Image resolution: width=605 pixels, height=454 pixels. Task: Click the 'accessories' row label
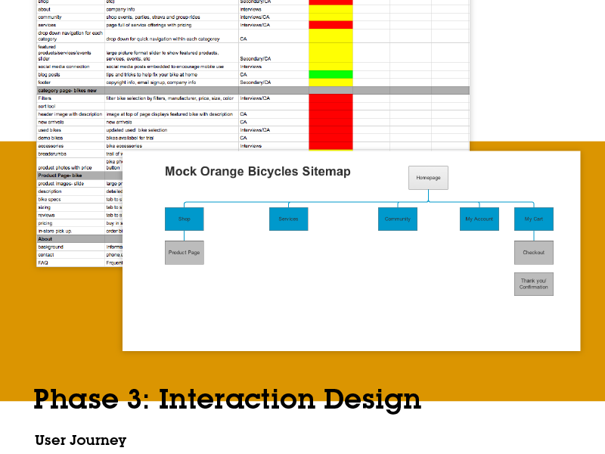70,146
